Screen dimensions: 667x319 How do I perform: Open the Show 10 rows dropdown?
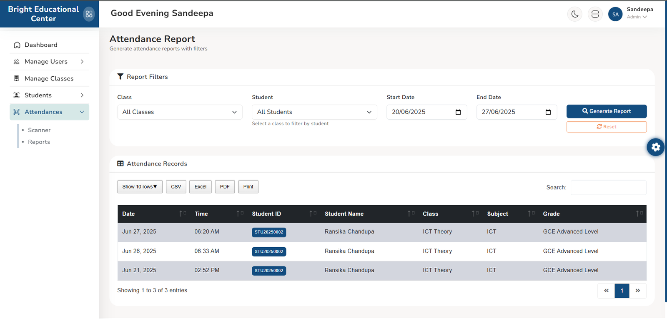tap(140, 187)
